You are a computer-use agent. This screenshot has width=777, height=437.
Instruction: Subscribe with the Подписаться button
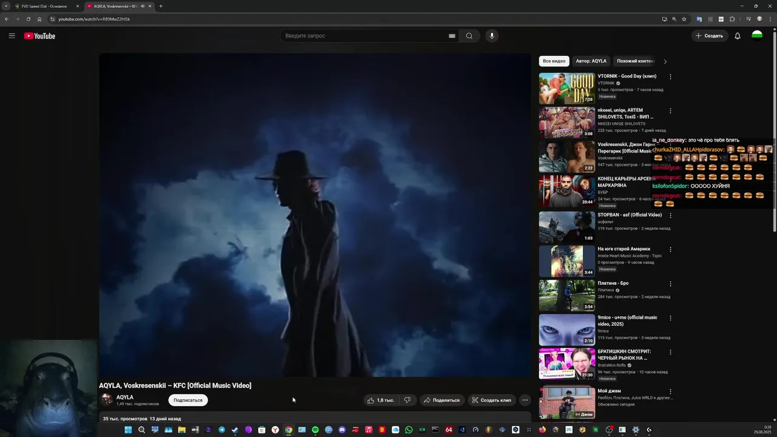[188, 400]
